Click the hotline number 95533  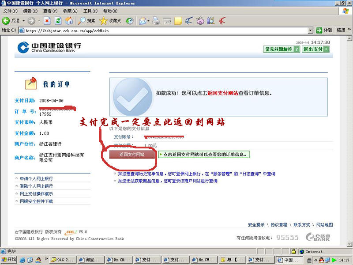[x=287, y=238]
